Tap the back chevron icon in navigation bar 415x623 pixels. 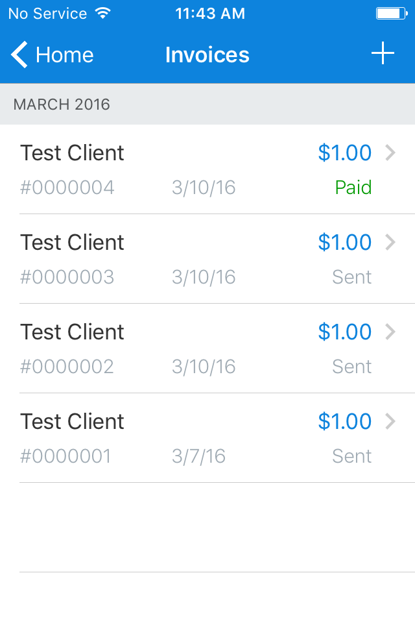click(19, 55)
